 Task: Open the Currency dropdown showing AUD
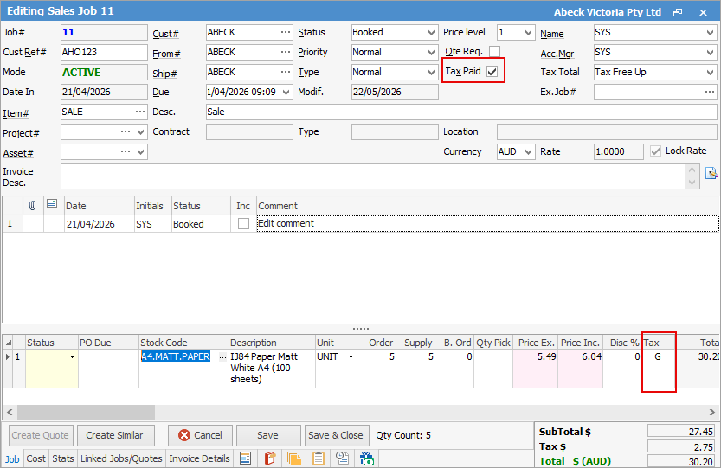(528, 151)
